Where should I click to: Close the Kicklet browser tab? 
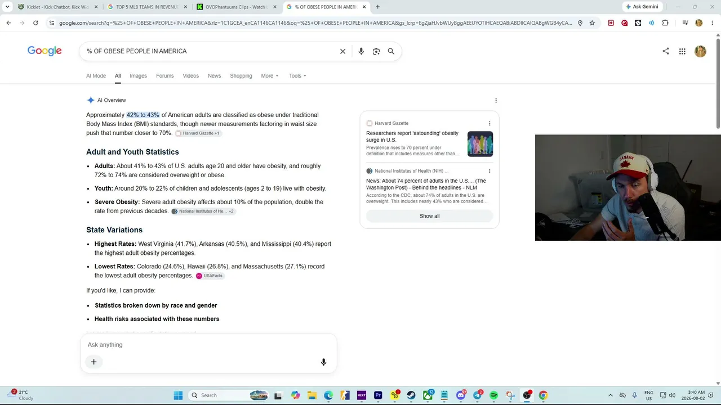point(96,7)
